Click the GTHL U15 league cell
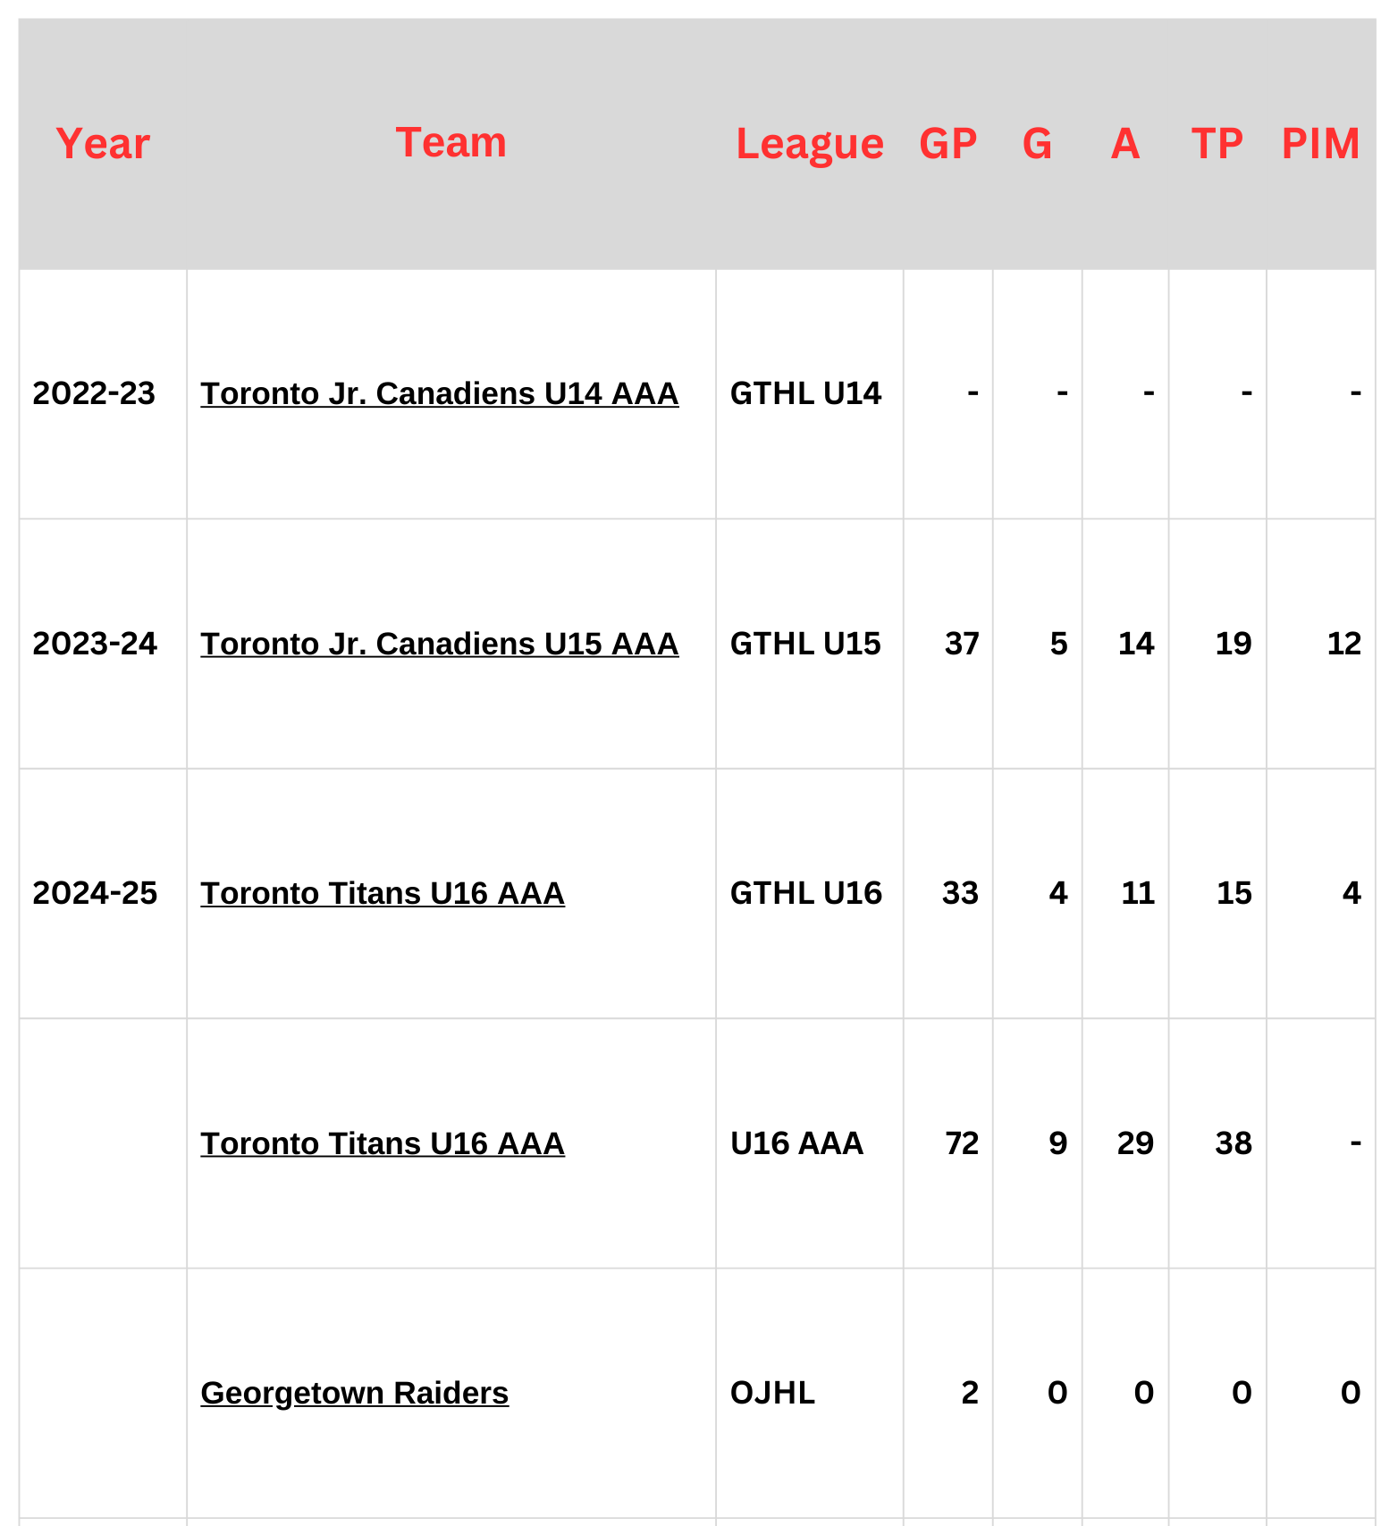 point(805,645)
